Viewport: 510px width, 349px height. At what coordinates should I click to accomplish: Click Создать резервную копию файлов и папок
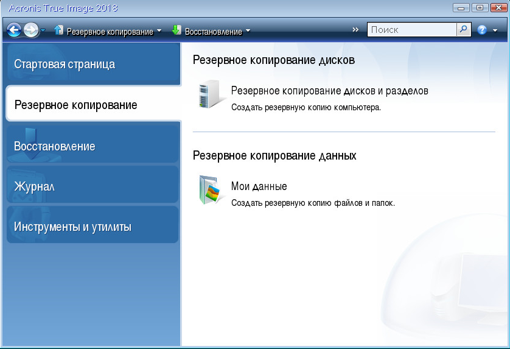pos(313,203)
